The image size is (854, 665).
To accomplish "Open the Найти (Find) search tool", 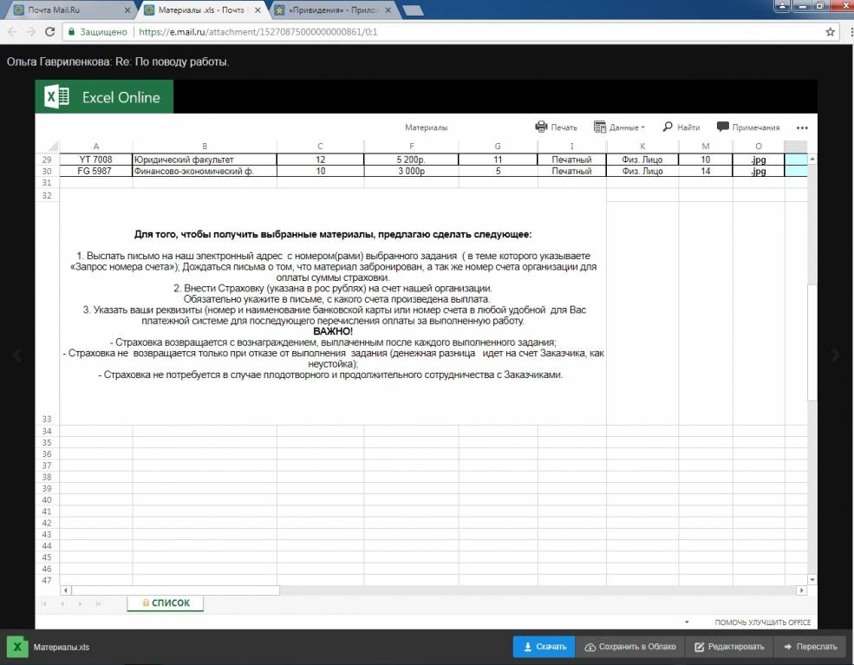I will (681, 127).
